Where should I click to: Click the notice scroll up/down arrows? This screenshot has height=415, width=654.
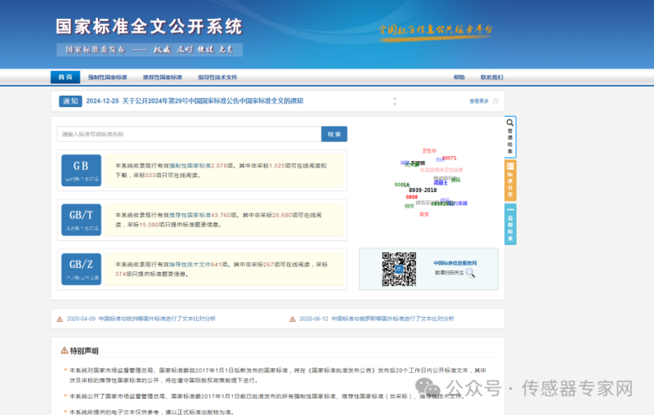tap(394, 101)
